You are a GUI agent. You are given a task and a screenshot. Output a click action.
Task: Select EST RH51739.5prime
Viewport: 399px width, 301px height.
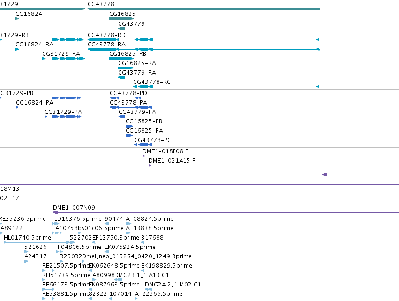pos(44,280)
